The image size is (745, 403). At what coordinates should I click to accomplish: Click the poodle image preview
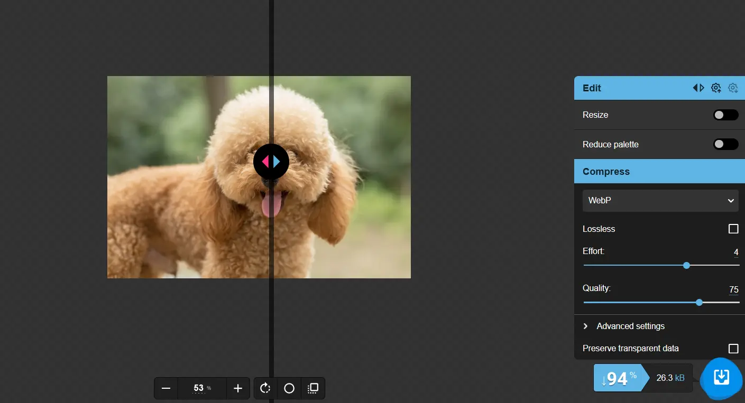(x=259, y=177)
